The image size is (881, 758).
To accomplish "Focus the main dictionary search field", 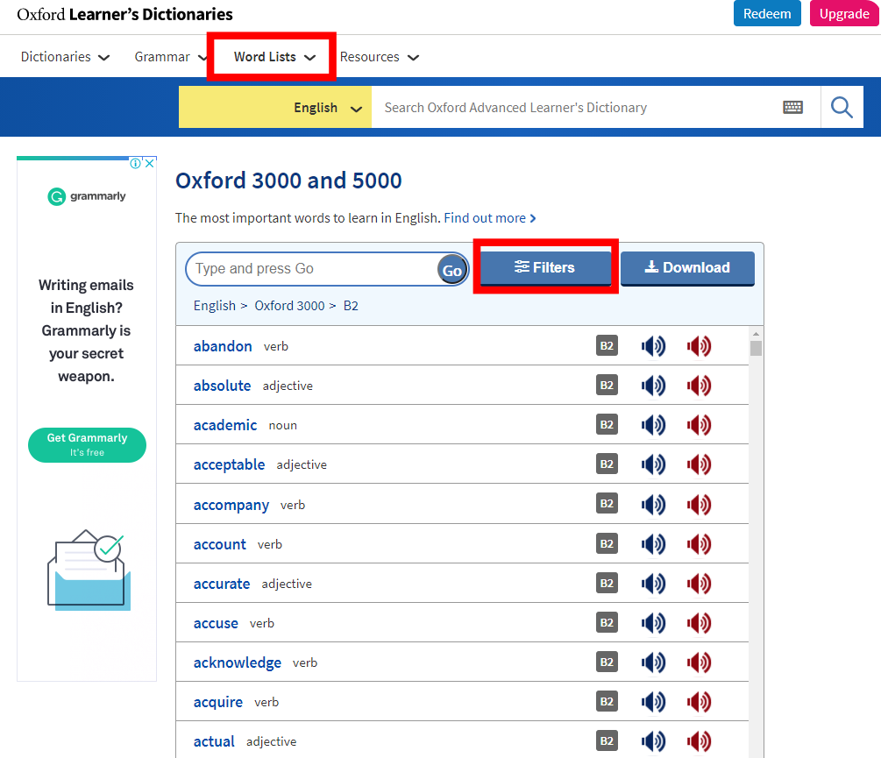I will click(576, 107).
